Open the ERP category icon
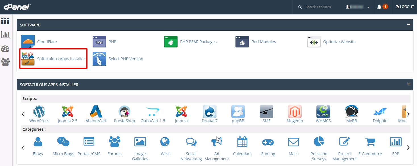 tap(396, 142)
